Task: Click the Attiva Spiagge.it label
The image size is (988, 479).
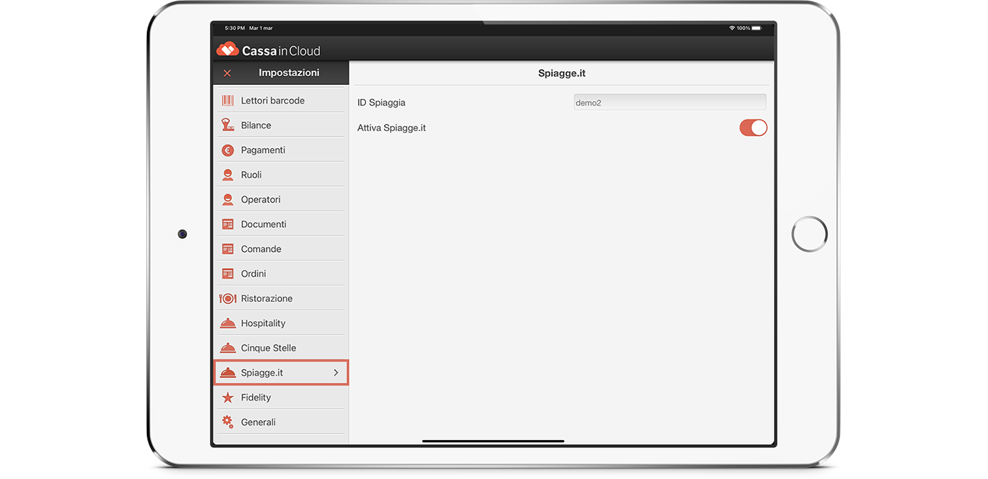Action: coord(392,128)
